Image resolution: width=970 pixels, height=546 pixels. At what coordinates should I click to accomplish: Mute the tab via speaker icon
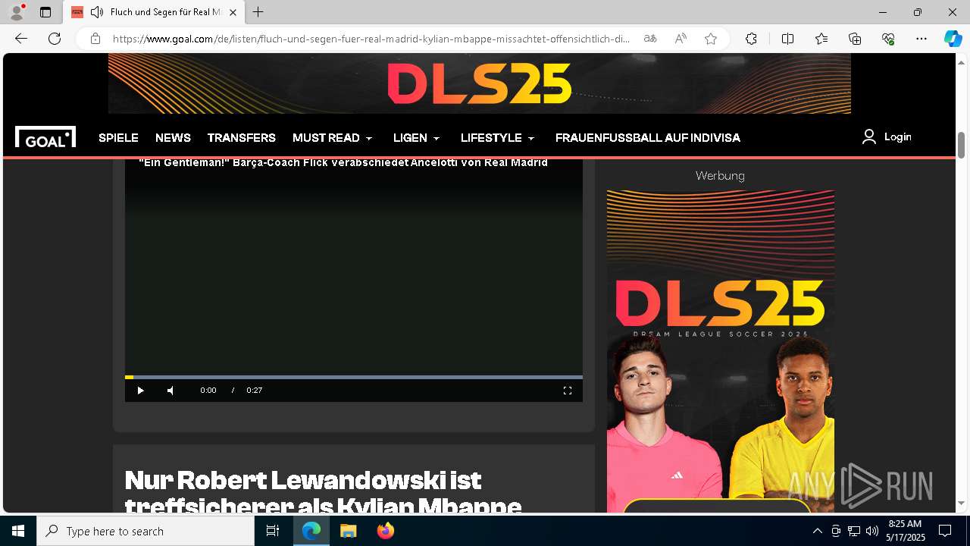click(96, 12)
